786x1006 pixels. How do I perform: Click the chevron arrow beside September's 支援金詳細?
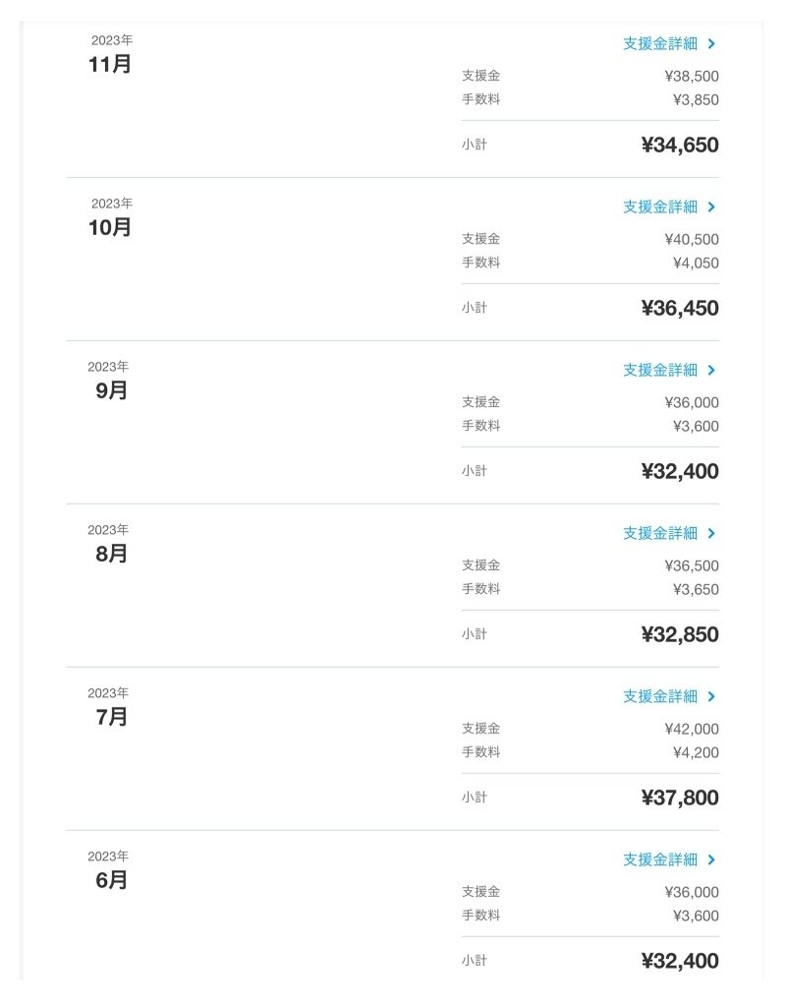point(711,370)
